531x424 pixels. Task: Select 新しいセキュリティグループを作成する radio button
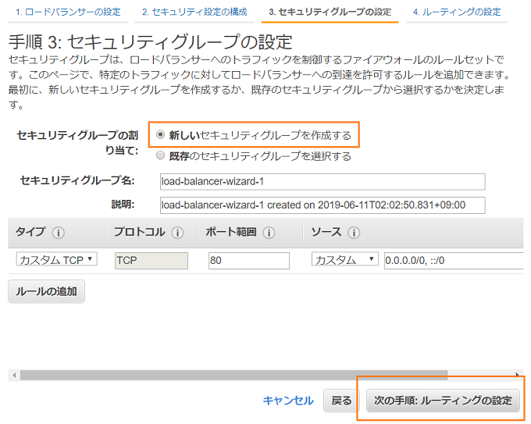pos(160,135)
